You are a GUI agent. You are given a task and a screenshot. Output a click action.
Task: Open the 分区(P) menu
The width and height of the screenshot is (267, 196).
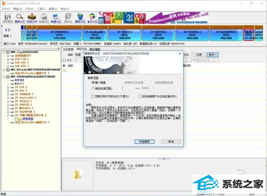[29, 9]
